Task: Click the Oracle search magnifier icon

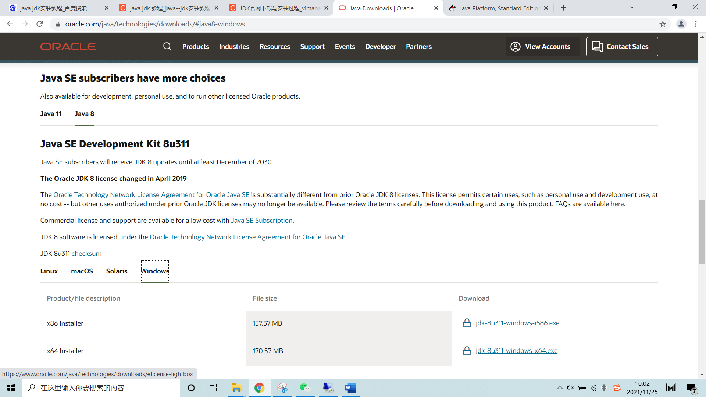Action: [x=167, y=47]
